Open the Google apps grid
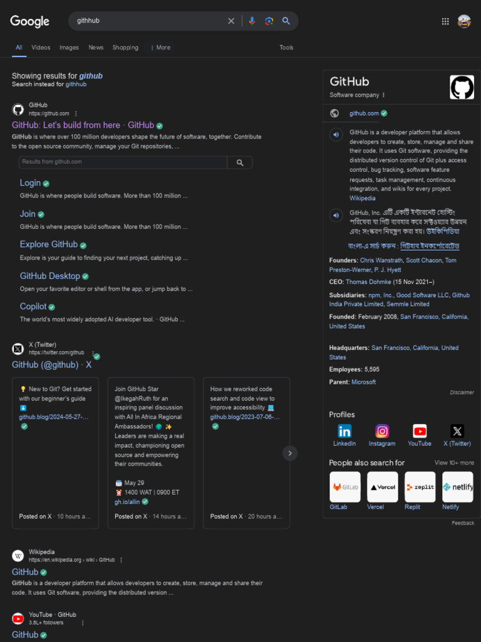Screen dimensions: 481x642 (445, 21)
